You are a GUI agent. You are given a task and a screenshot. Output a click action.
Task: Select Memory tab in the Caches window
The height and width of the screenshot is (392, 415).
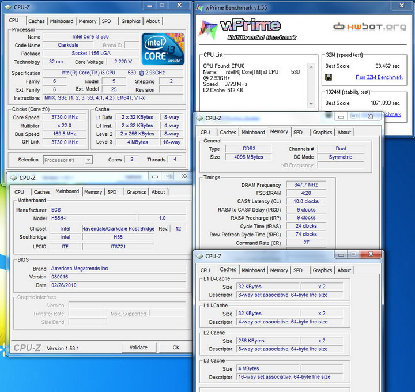click(279, 270)
